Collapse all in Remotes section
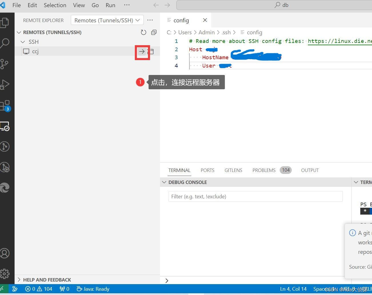This screenshot has height=295, width=372. click(154, 32)
